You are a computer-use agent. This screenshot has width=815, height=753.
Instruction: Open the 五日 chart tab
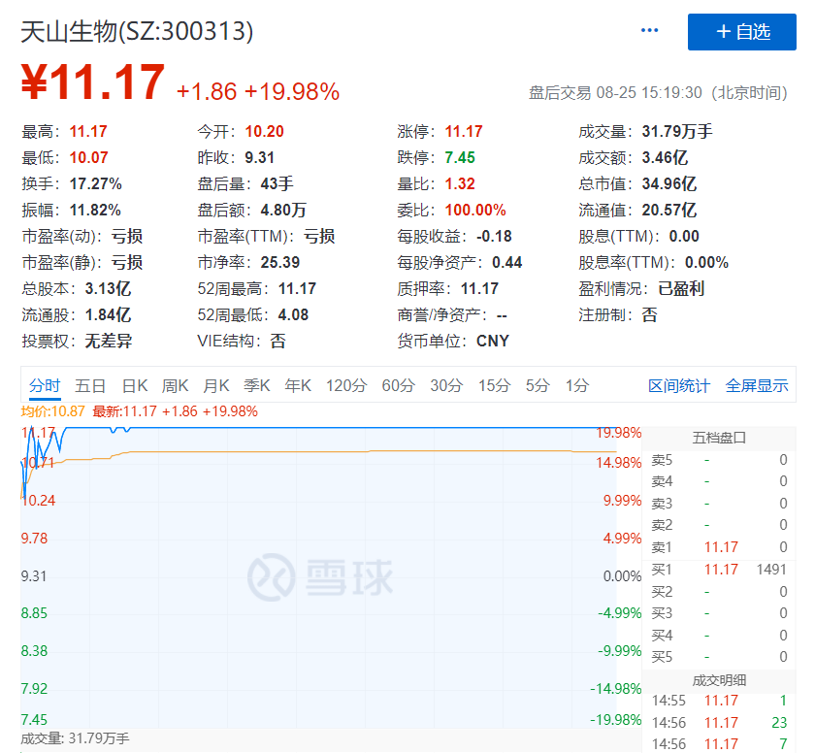90,385
